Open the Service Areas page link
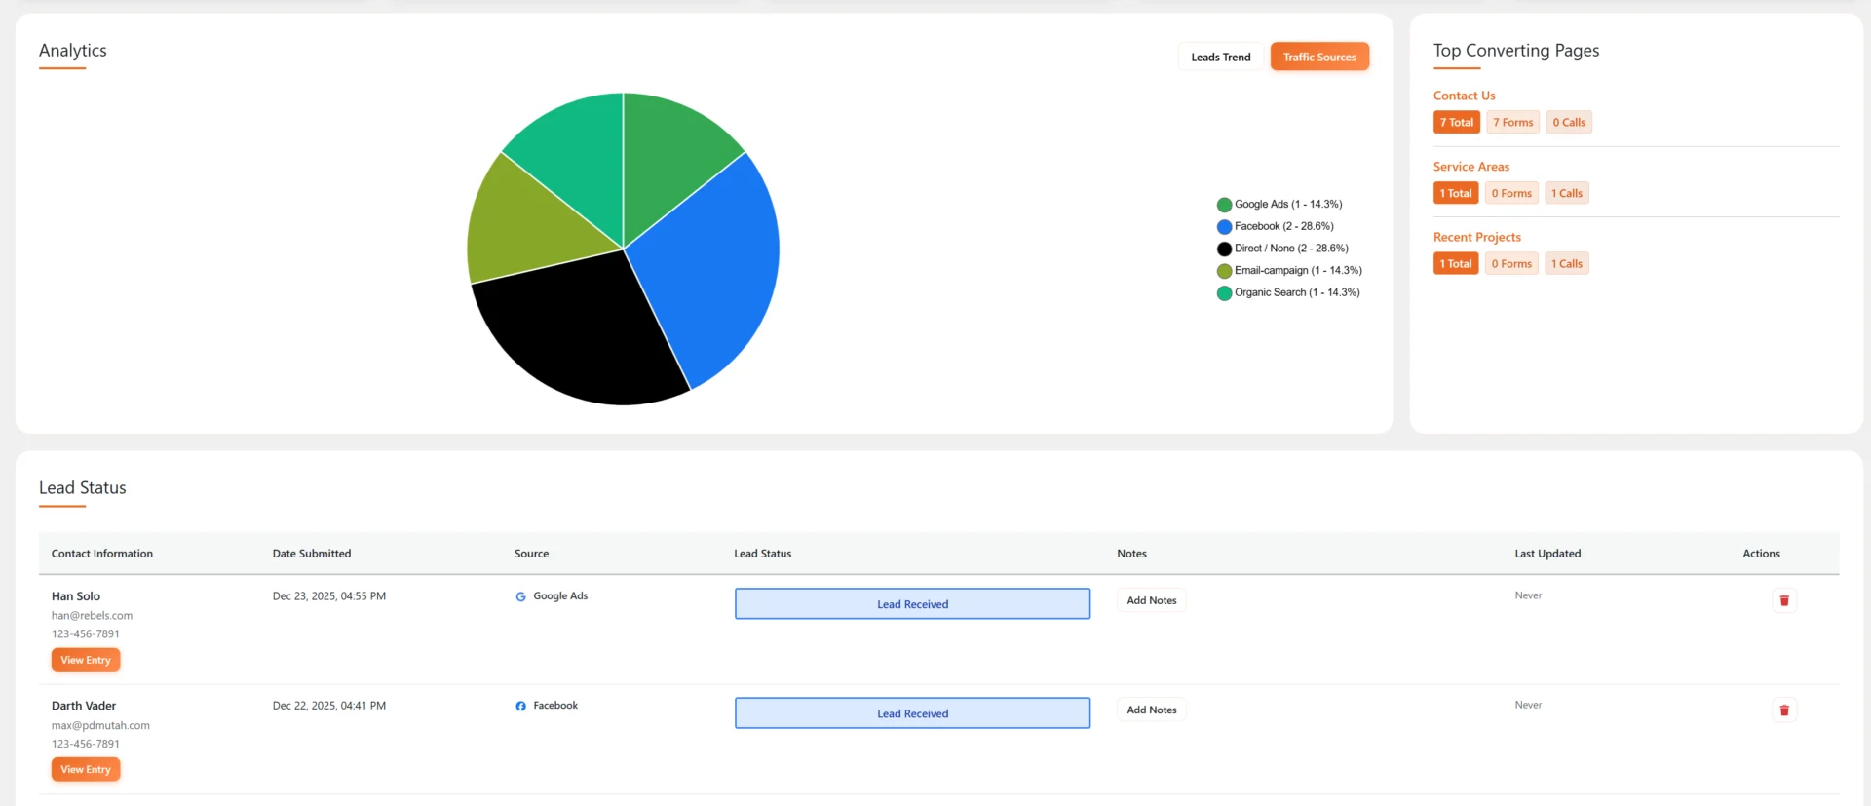This screenshot has width=1871, height=806. tap(1470, 167)
